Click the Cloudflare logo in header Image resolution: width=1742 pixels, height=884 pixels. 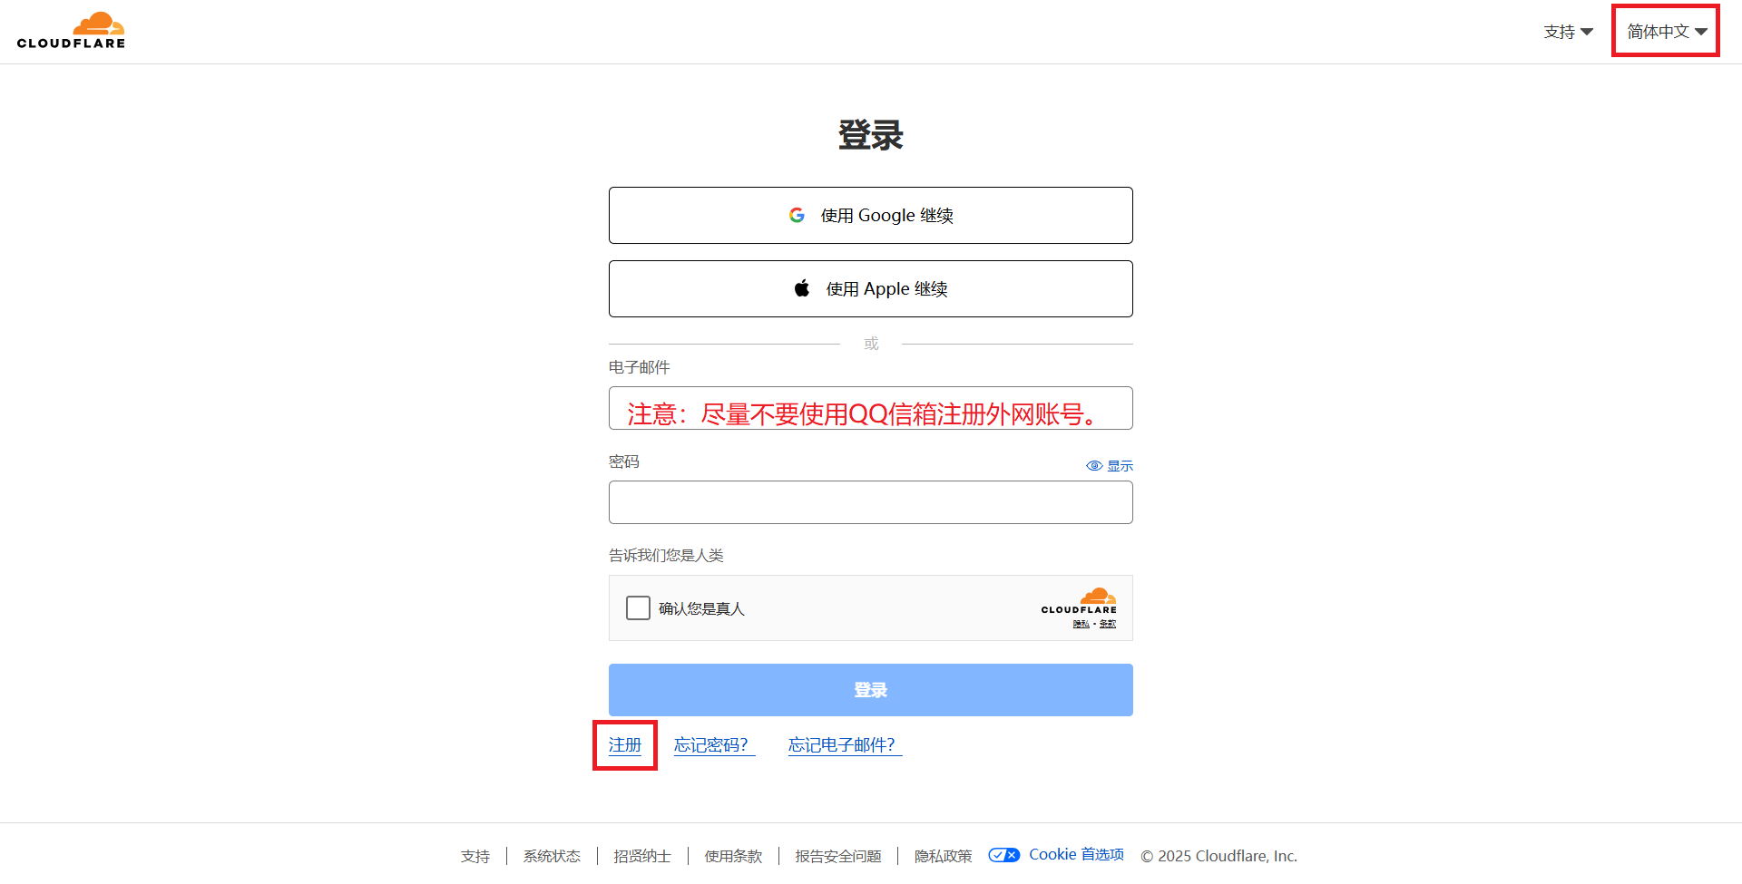click(71, 31)
